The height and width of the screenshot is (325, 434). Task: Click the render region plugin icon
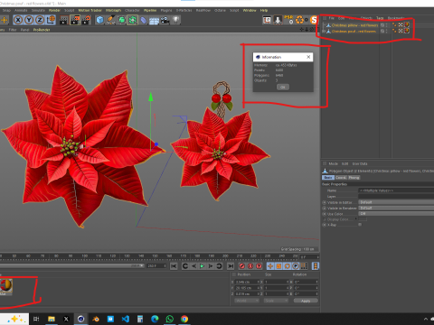point(267,20)
